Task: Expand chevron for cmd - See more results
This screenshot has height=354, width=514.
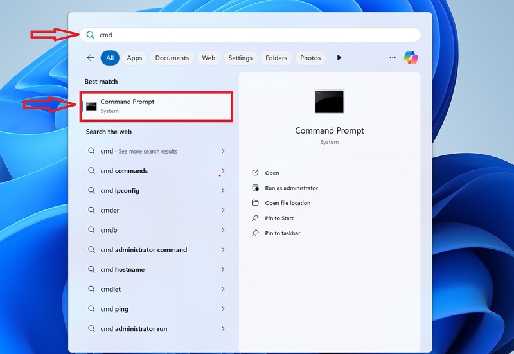Action: coord(223,151)
